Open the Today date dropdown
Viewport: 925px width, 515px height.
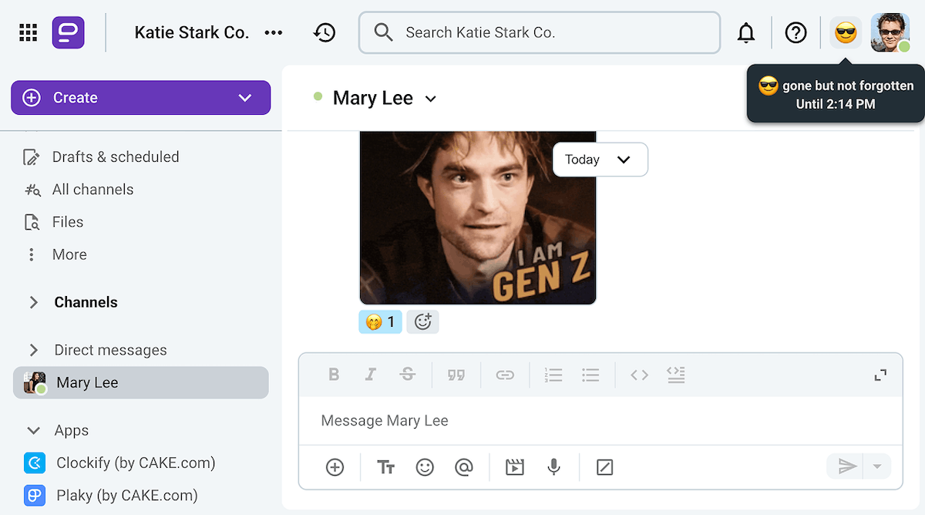tap(600, 160)
